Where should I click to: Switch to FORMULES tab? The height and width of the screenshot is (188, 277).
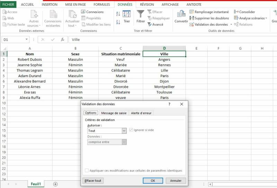102,4
